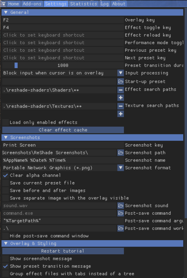The height and width of the screenshot is (278, 187).
Task: Edit the post-save working directory field
Action: 59,228
